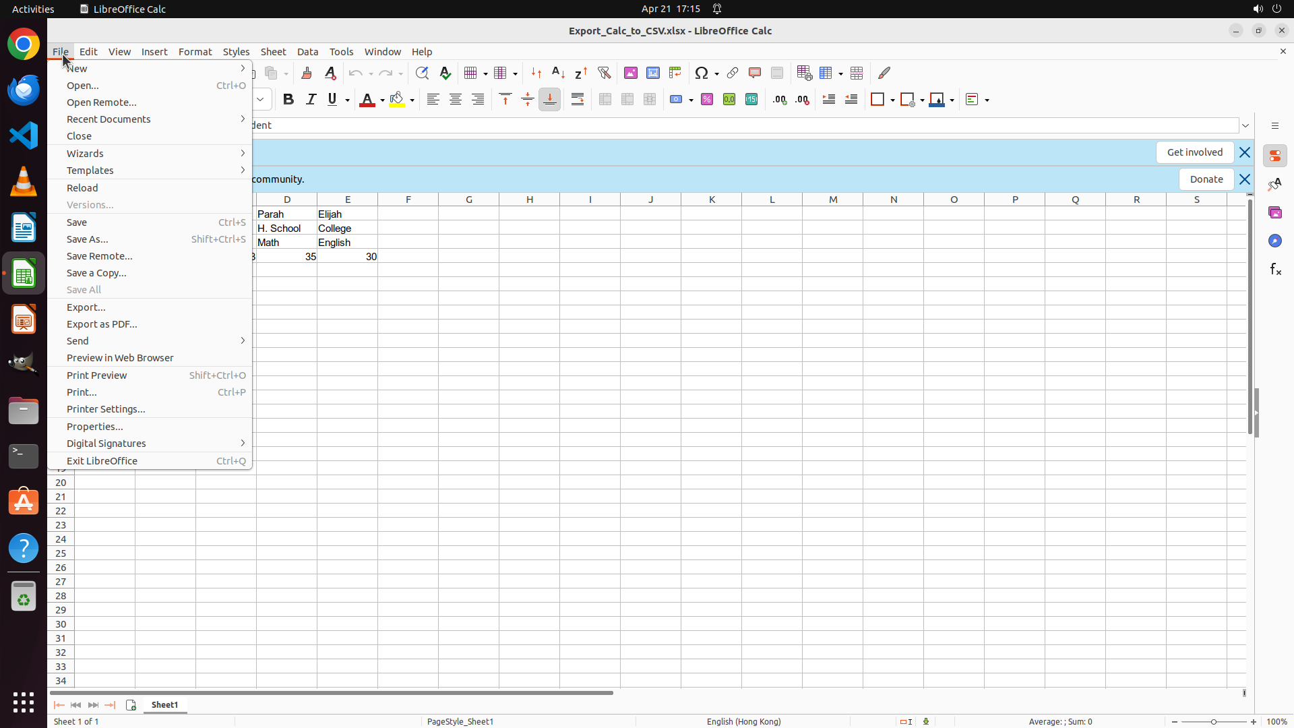Click the AutoFilter icon
Viewport: 1294px width, 728px height.
click(x=604, y=73)
